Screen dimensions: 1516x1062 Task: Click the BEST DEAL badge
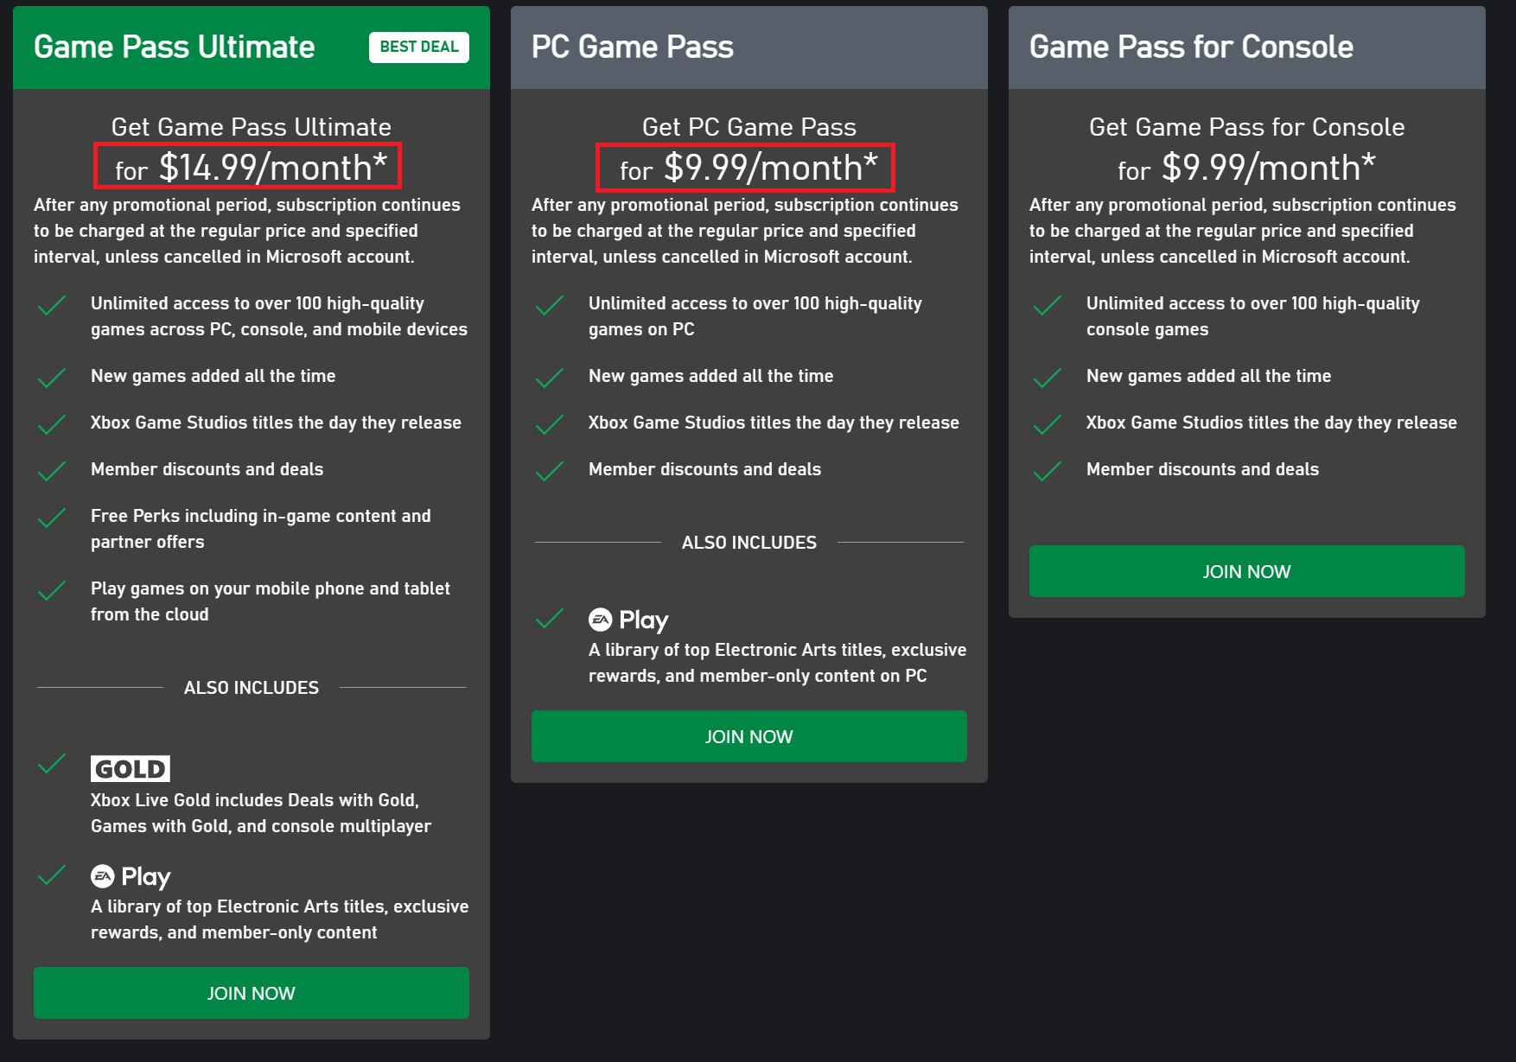point(419,48)
